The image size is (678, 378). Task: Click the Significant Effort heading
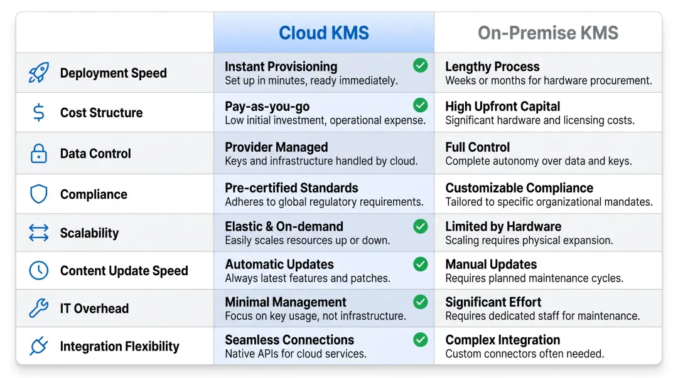[x=493, y=302]
